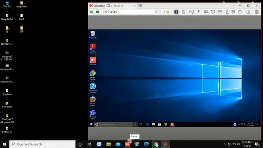Open the local Windows Start menu
263x148 pixels.
click(x=5, y=144)
